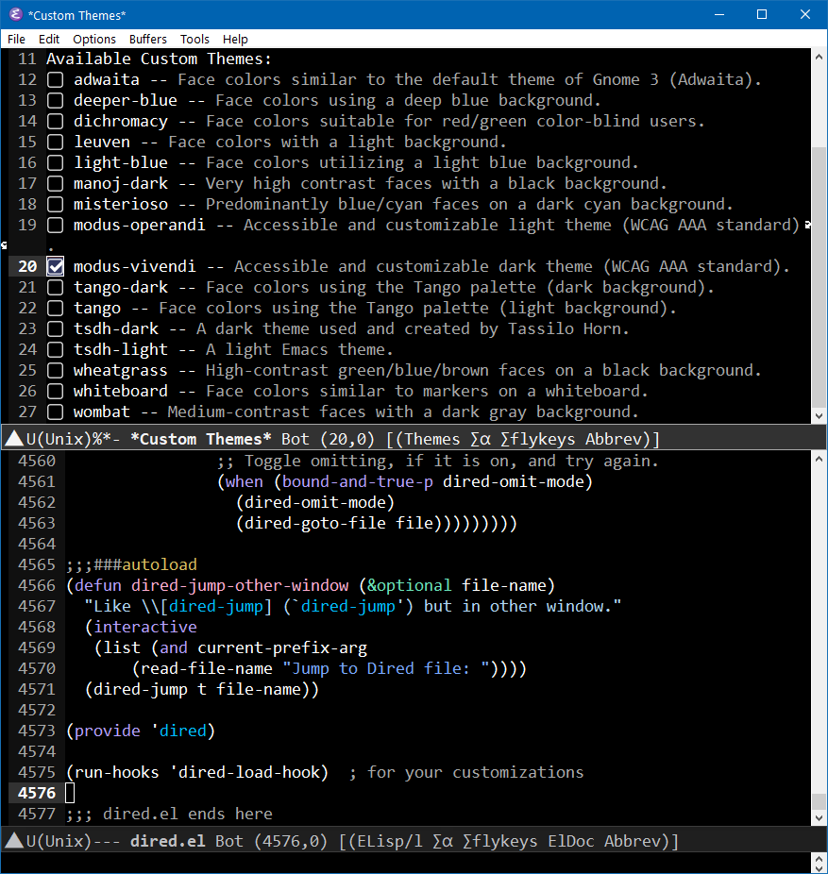Place cursor in the minibuffer area

click(406, 863)
